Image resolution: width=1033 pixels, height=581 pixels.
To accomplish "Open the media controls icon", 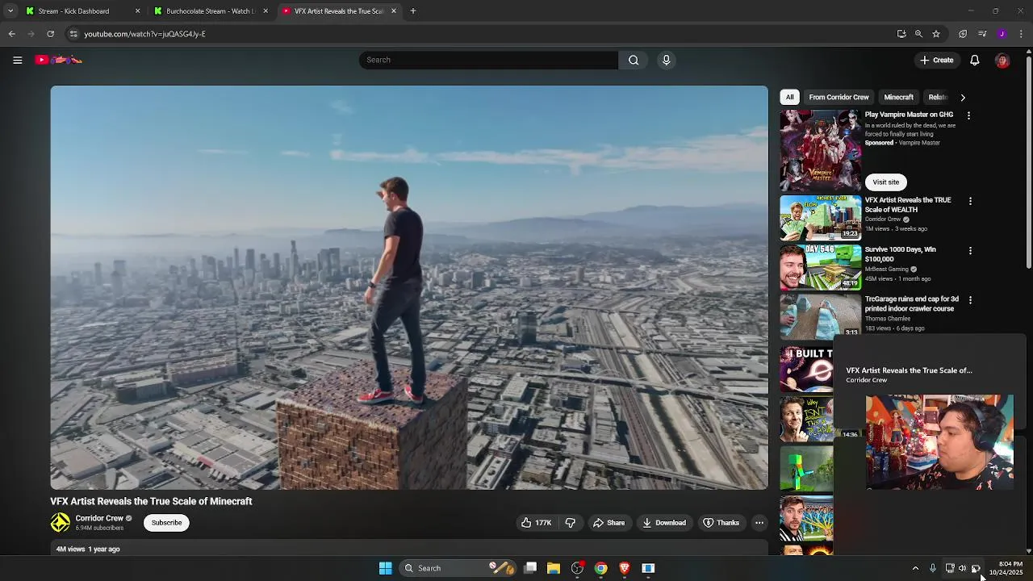I will point(982,34).
